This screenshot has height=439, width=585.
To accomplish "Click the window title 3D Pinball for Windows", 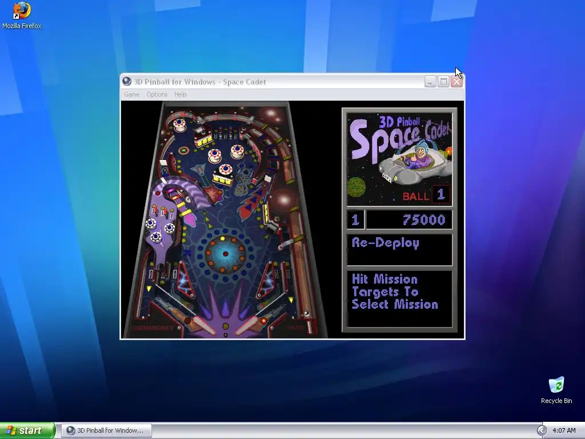I will click(x=200, y=82).
